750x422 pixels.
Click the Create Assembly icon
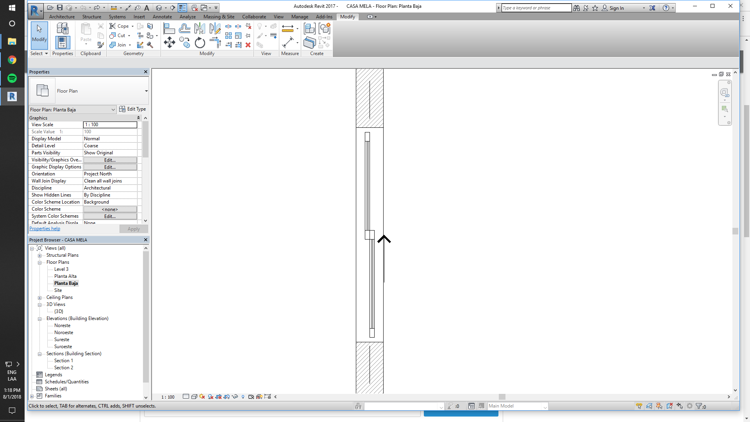(309, 29)
